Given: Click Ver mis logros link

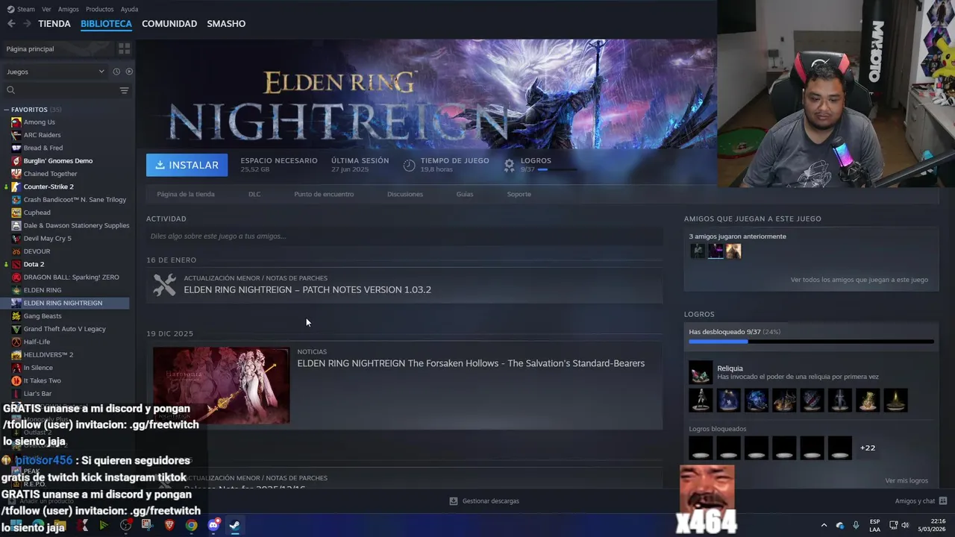Looking at the screenshot, I should (907, 481).
